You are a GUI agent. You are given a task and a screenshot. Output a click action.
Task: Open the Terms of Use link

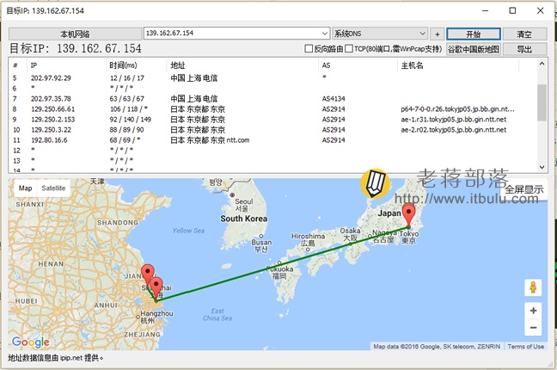[x=525, y=346]
